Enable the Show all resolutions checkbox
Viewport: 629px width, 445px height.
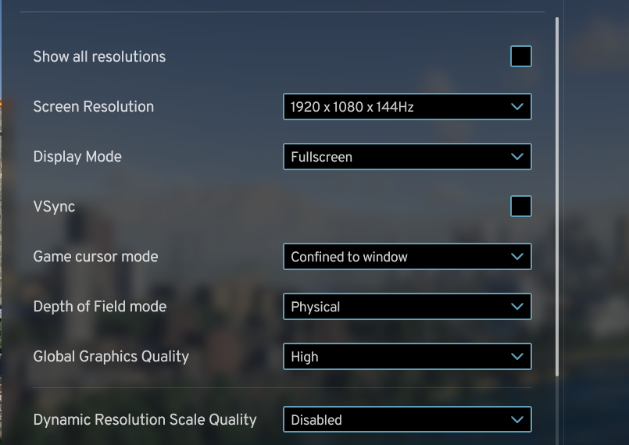(521, 57)
